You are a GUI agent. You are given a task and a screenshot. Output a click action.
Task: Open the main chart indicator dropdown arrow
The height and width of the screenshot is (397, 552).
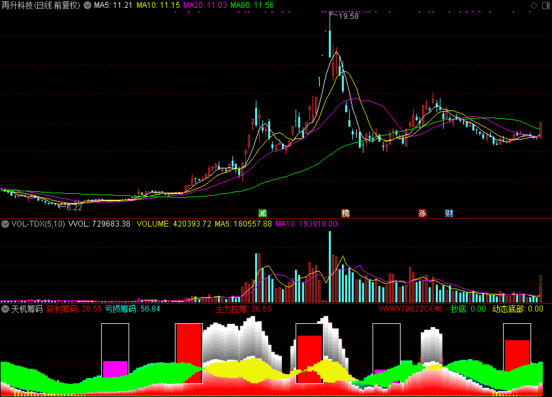(87, 5)
